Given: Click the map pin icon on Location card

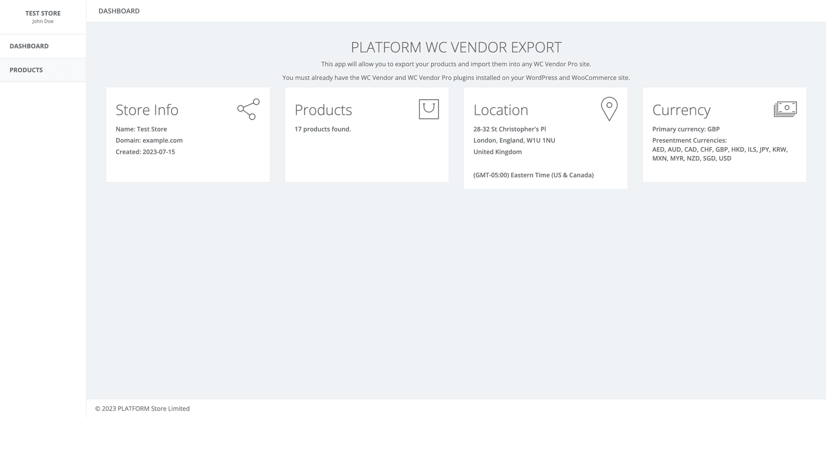Looking at the screenshot, I should coord(609,109).
